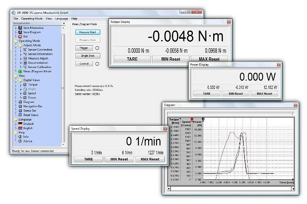
Task: Click MIN Reset in the Torque Display
Action: [x=171, y=59]
